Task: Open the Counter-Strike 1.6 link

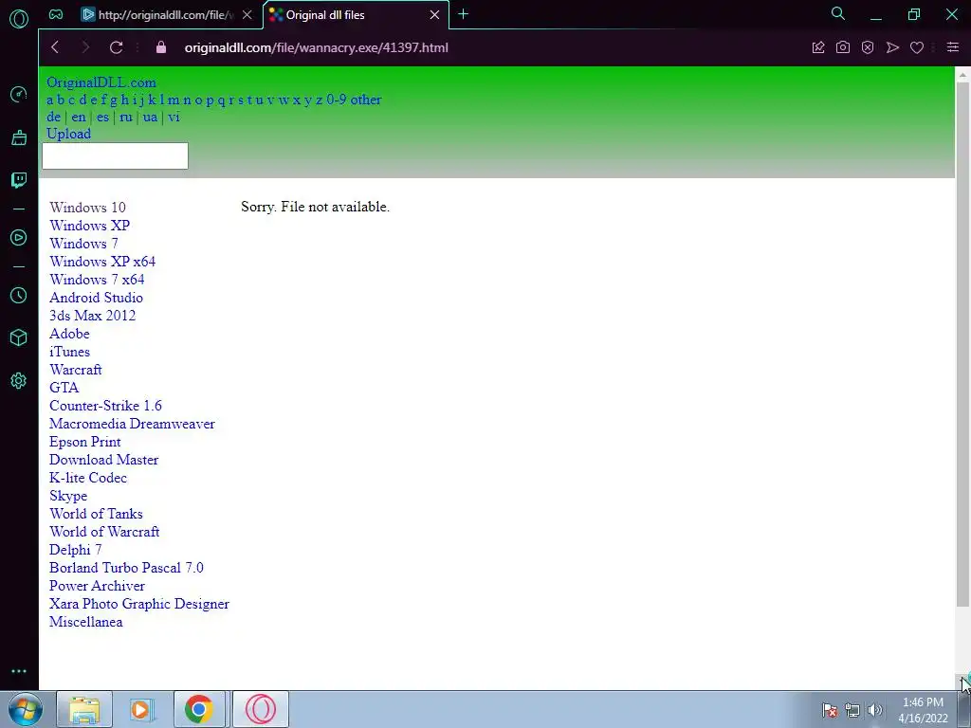Action: click(105, 406)
